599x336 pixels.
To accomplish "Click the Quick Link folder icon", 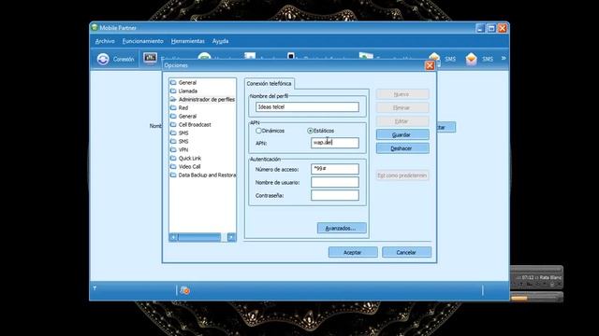I will click(x=173, y=158).
